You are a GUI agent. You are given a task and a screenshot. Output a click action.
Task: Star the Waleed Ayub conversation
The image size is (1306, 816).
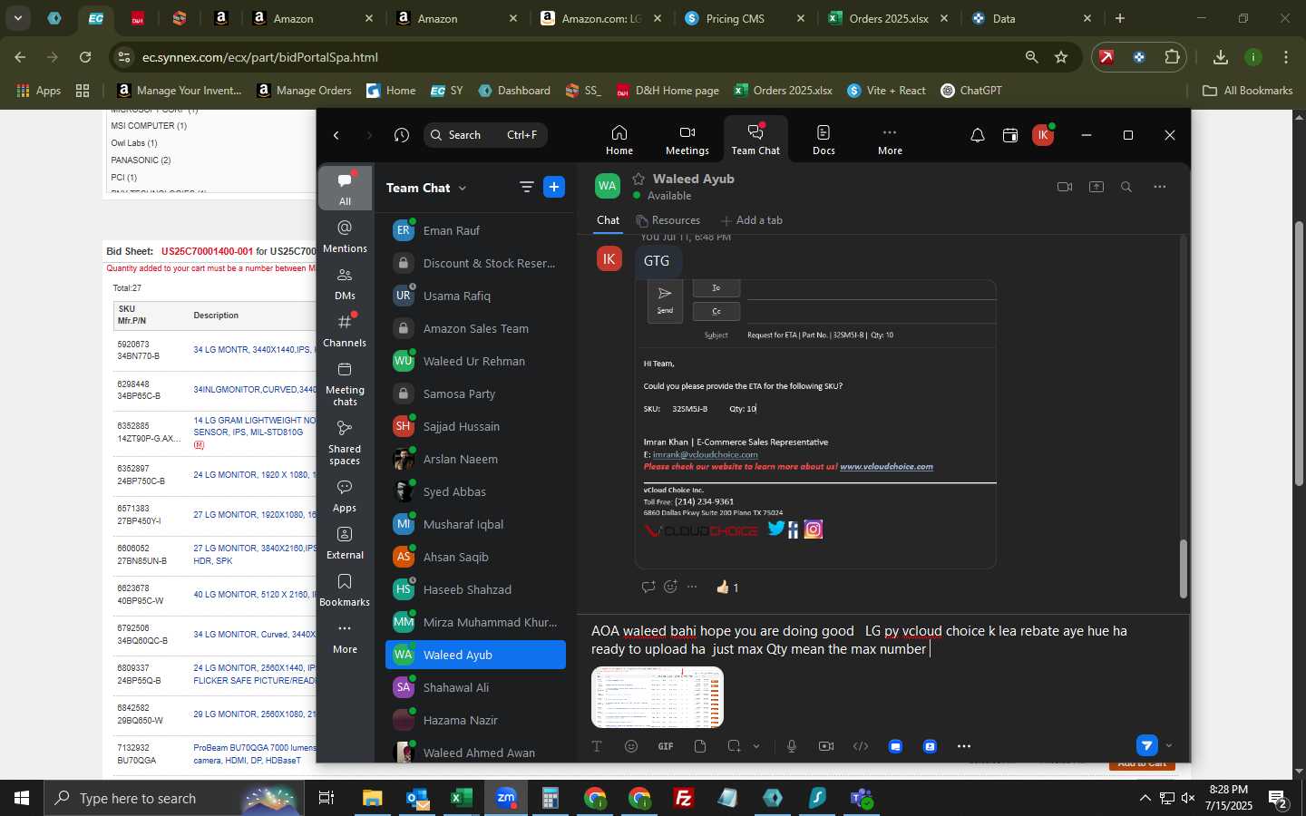pos(638,179)
